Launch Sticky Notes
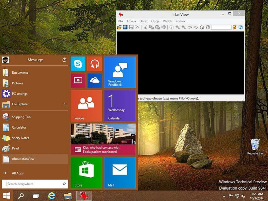Image resolution: width=268 pixels, height=201 pixels. coord(35,138)
